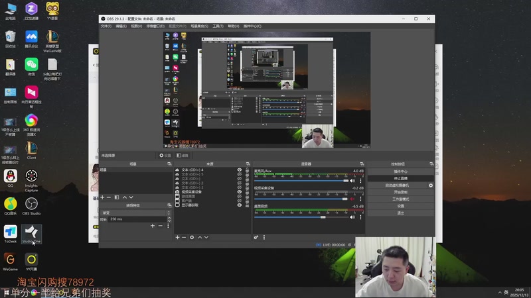
Task: Click the 350 ms duration field
Action: (137, 219)
